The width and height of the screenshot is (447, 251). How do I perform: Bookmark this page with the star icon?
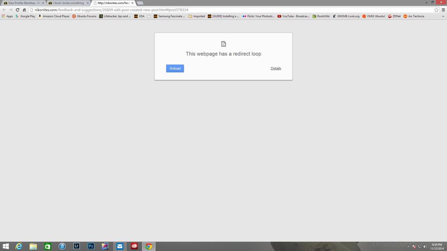pyautogui.click(x=436, y=10)
